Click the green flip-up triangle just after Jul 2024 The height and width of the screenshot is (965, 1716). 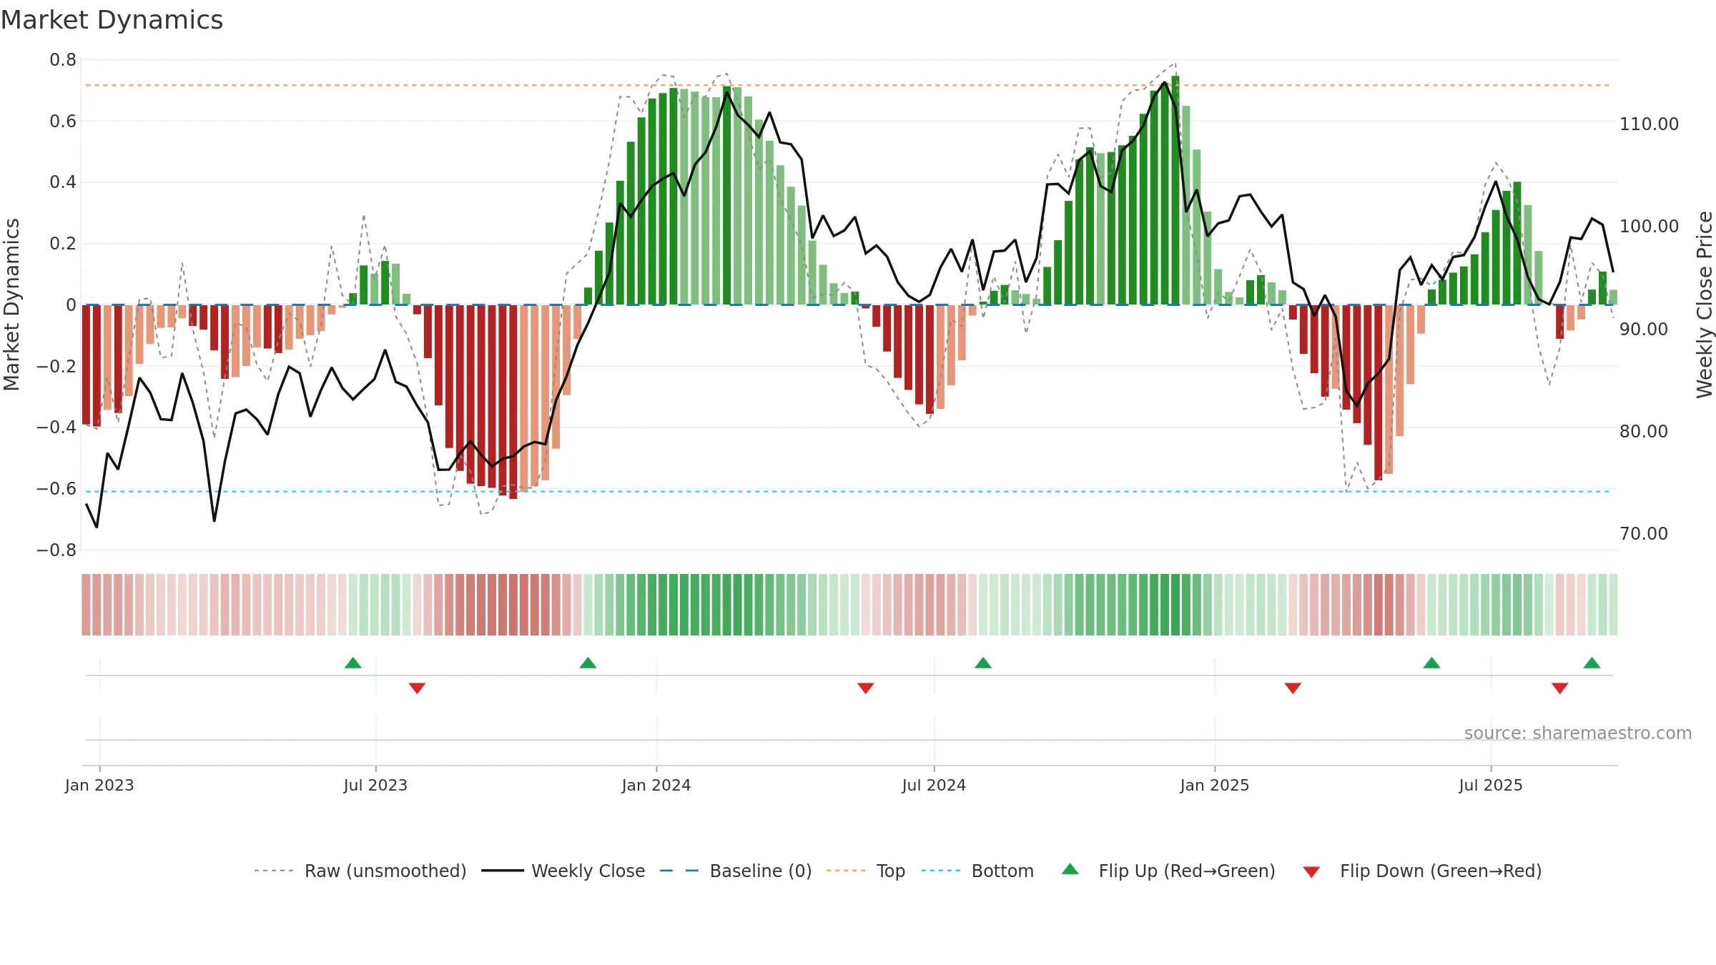coord(983,663)
